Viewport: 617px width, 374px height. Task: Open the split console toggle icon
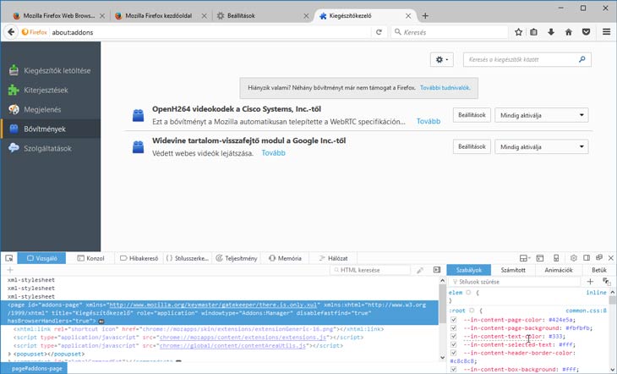pyautogui.click(x=539, y=258)
